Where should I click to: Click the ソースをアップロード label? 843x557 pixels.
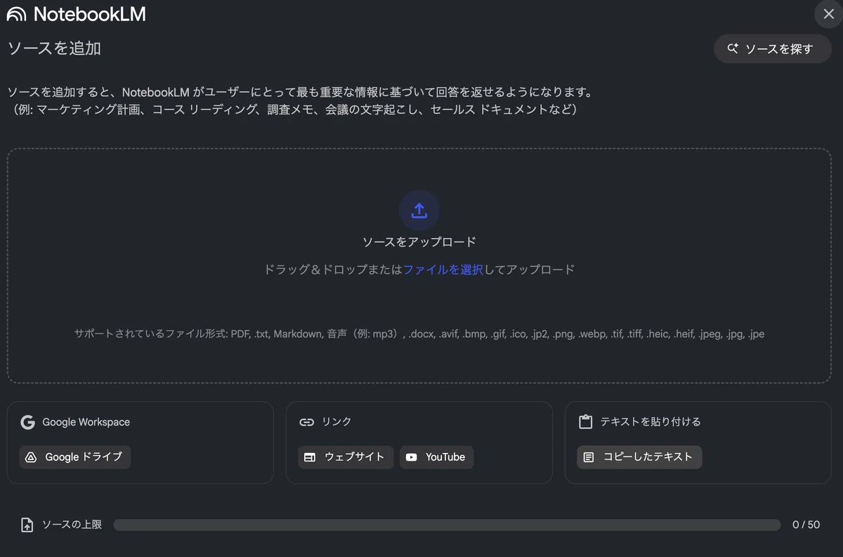click(419, 242)
